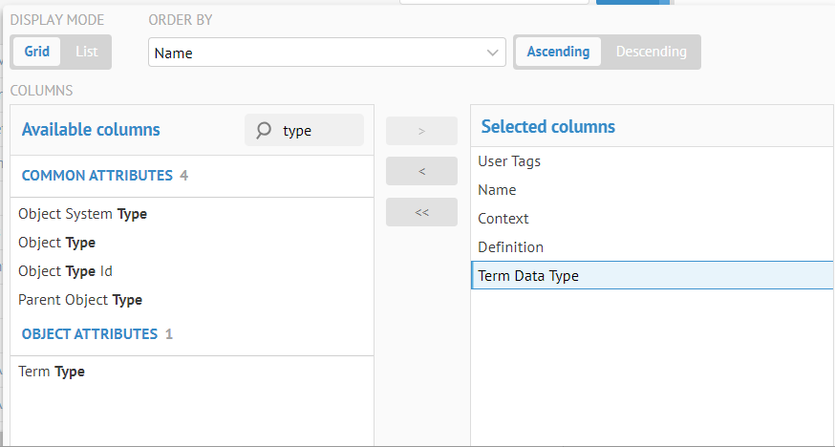
Task: Click the search magnifier icon
Action: tap(264, 130)
